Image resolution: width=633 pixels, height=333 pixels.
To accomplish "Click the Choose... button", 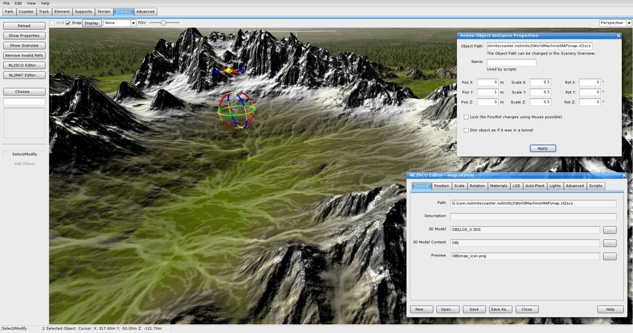I will click(24, 92).
